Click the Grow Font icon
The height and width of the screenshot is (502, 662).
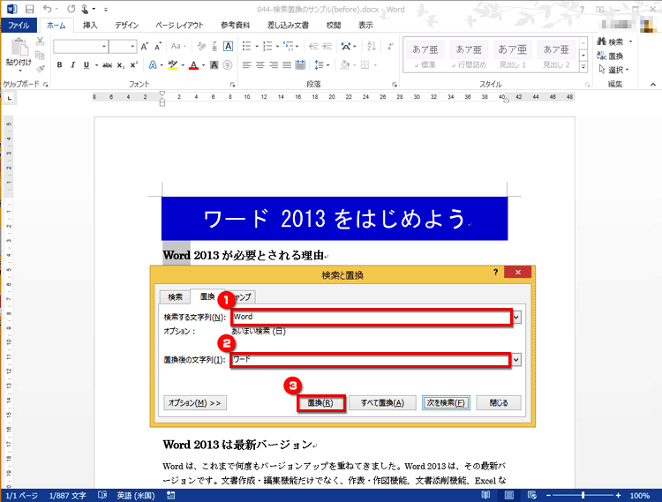click(x=145, y=46)
